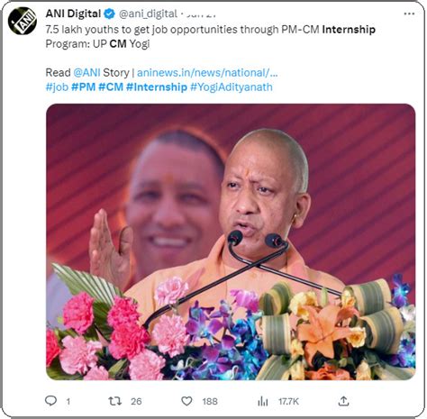Click the reply speech bubble icon
Viewport: 427px width, 419px height.
(x=50, y=401)
